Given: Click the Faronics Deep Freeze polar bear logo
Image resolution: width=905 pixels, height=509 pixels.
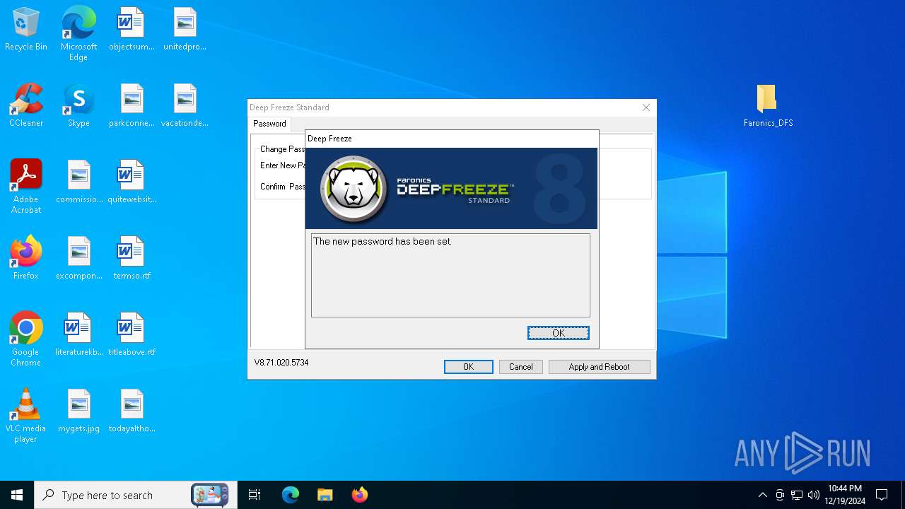Looking at the screenshot, I should 354,189.
